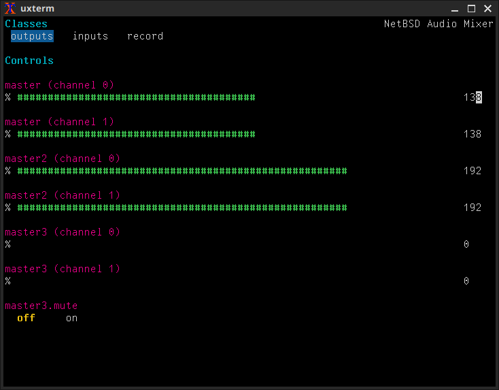Switch to the inputs class
Image resolution: width=499 pixels, height=390 pixels.
(90, 36)
